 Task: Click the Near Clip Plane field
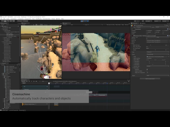(158, 47)
